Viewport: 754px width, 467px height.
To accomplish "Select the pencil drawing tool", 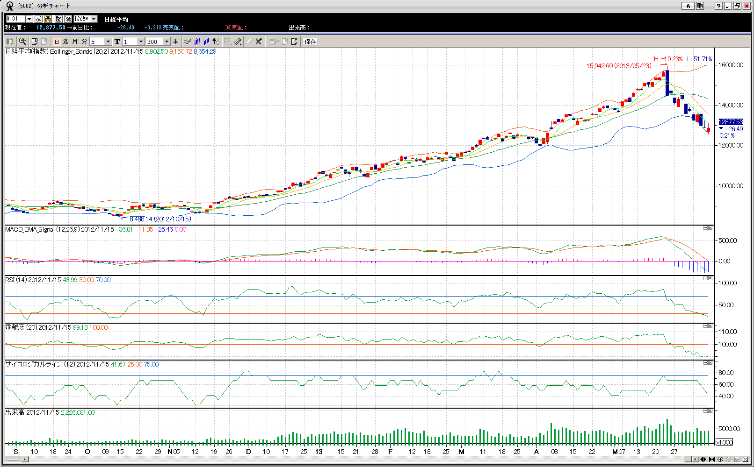I will pos(238,42).
